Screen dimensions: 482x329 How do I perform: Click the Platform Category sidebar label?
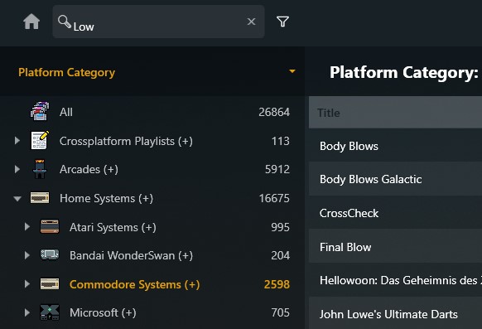click(x=67, y=73)
